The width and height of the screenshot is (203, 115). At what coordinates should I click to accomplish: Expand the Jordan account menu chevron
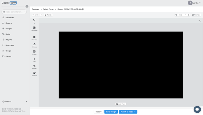(x=200, y=3)
